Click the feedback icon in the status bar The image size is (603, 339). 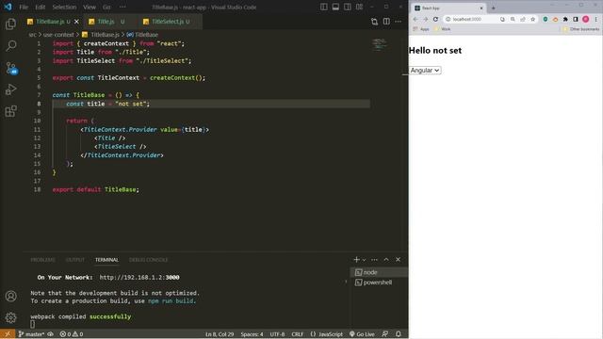click(x=385, y=334)
